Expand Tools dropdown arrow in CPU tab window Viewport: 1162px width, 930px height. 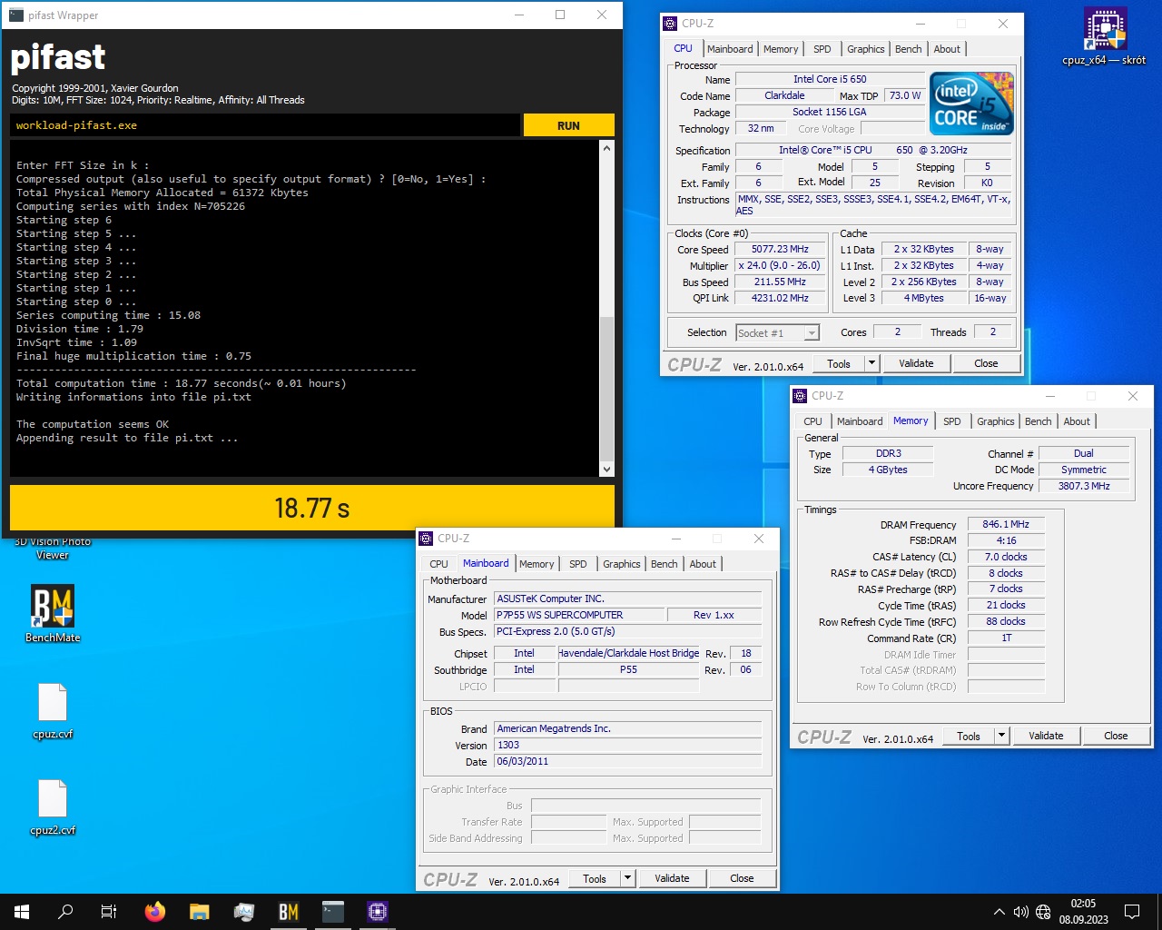pyautogui.click(x=872, y=363)
